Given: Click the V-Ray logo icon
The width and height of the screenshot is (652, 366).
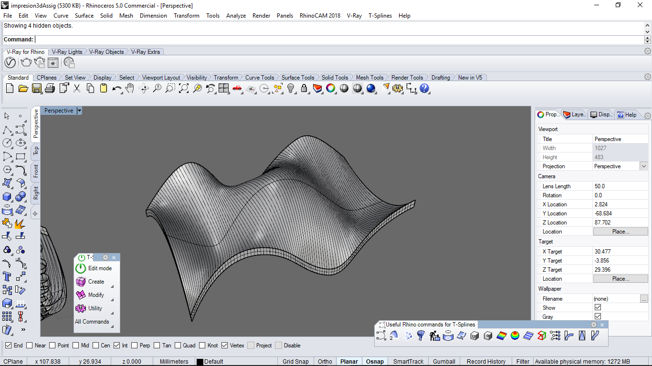Looking at the screenshot, I should coord(10,62).
